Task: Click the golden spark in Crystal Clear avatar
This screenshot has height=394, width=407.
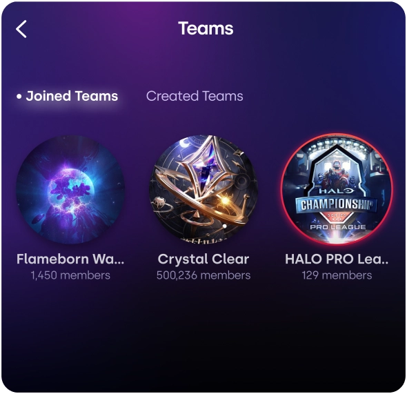Action: [x=225, y=200]
